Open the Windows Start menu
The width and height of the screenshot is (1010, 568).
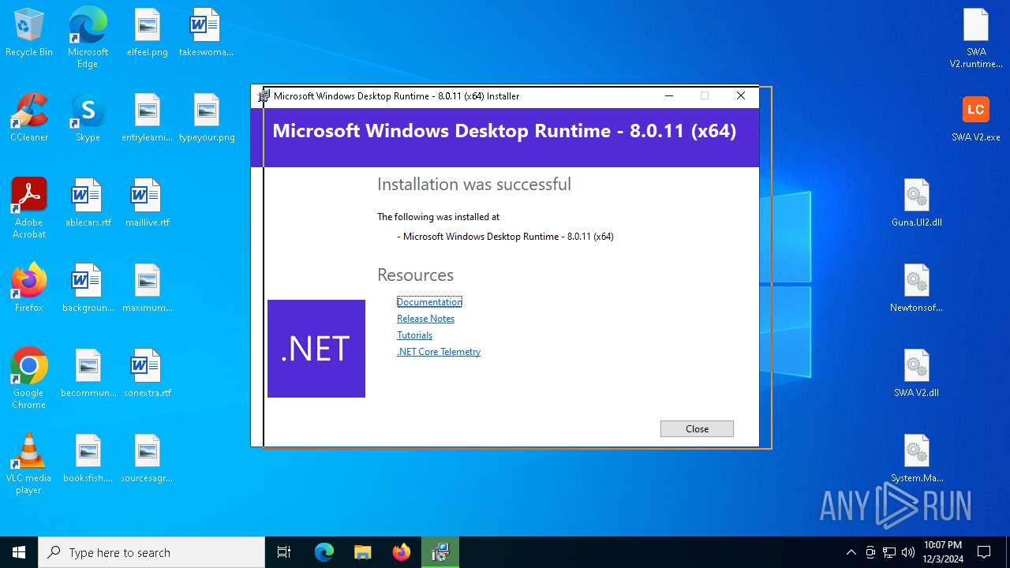pyautogui.click(x=19, y=552)
